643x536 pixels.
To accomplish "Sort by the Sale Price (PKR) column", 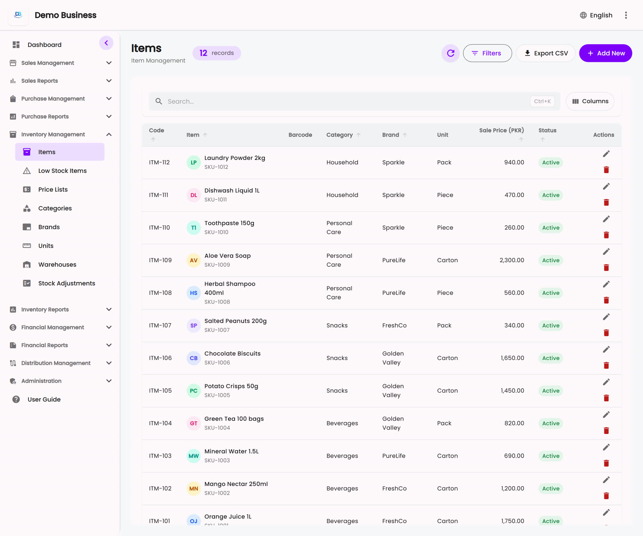I will click(x=501, y=134).
